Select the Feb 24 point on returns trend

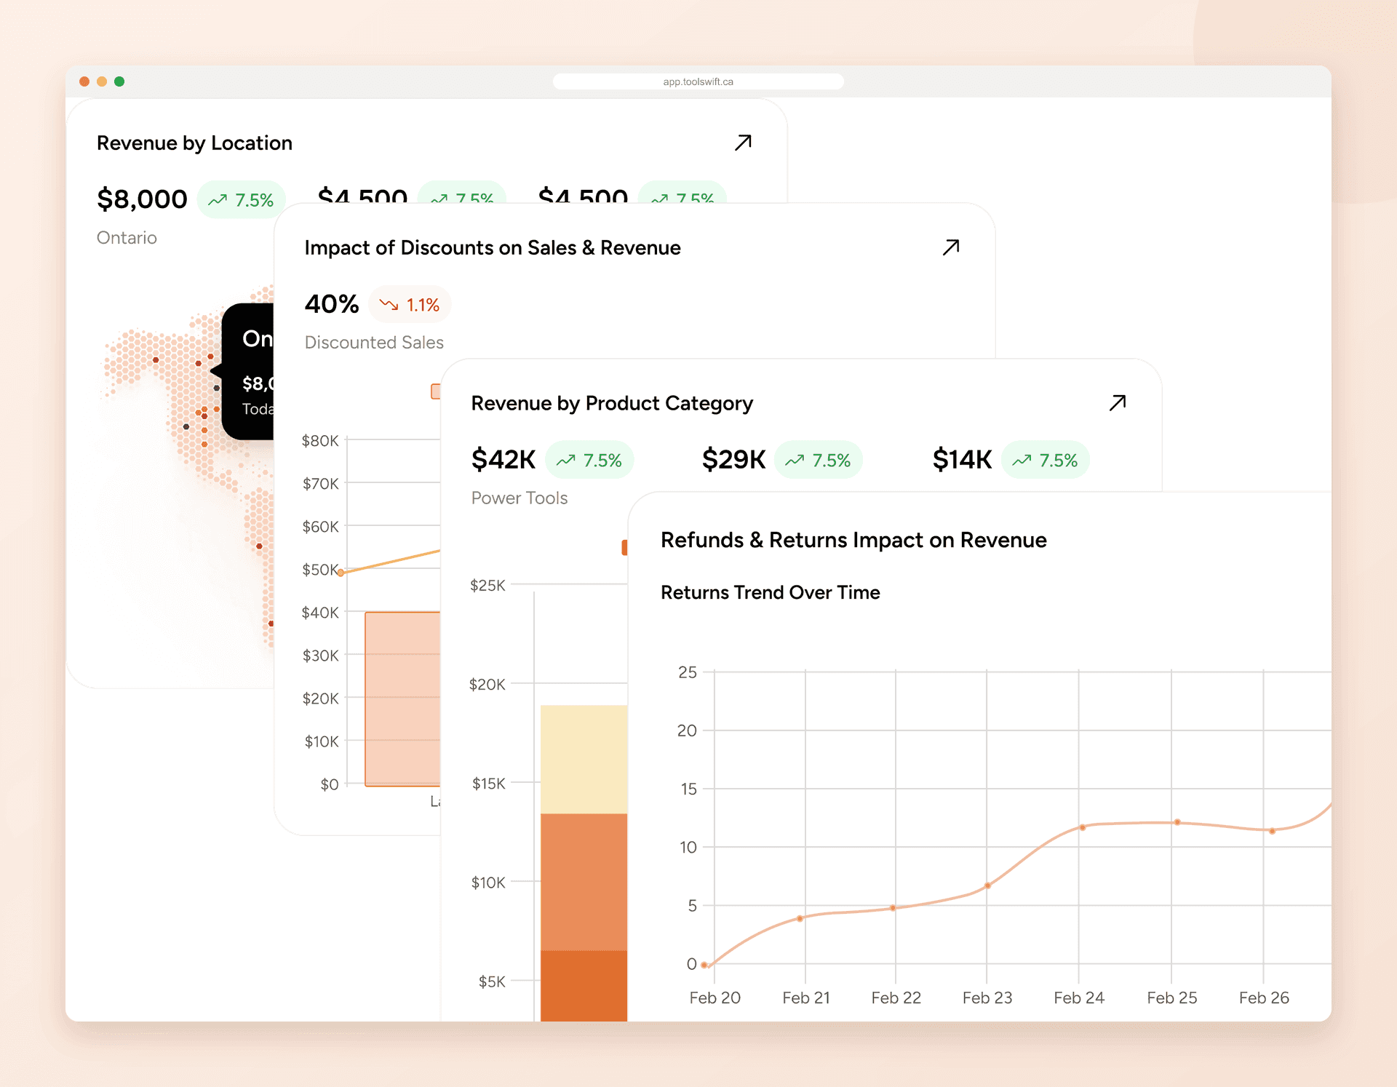click(x=1083, y=827)
